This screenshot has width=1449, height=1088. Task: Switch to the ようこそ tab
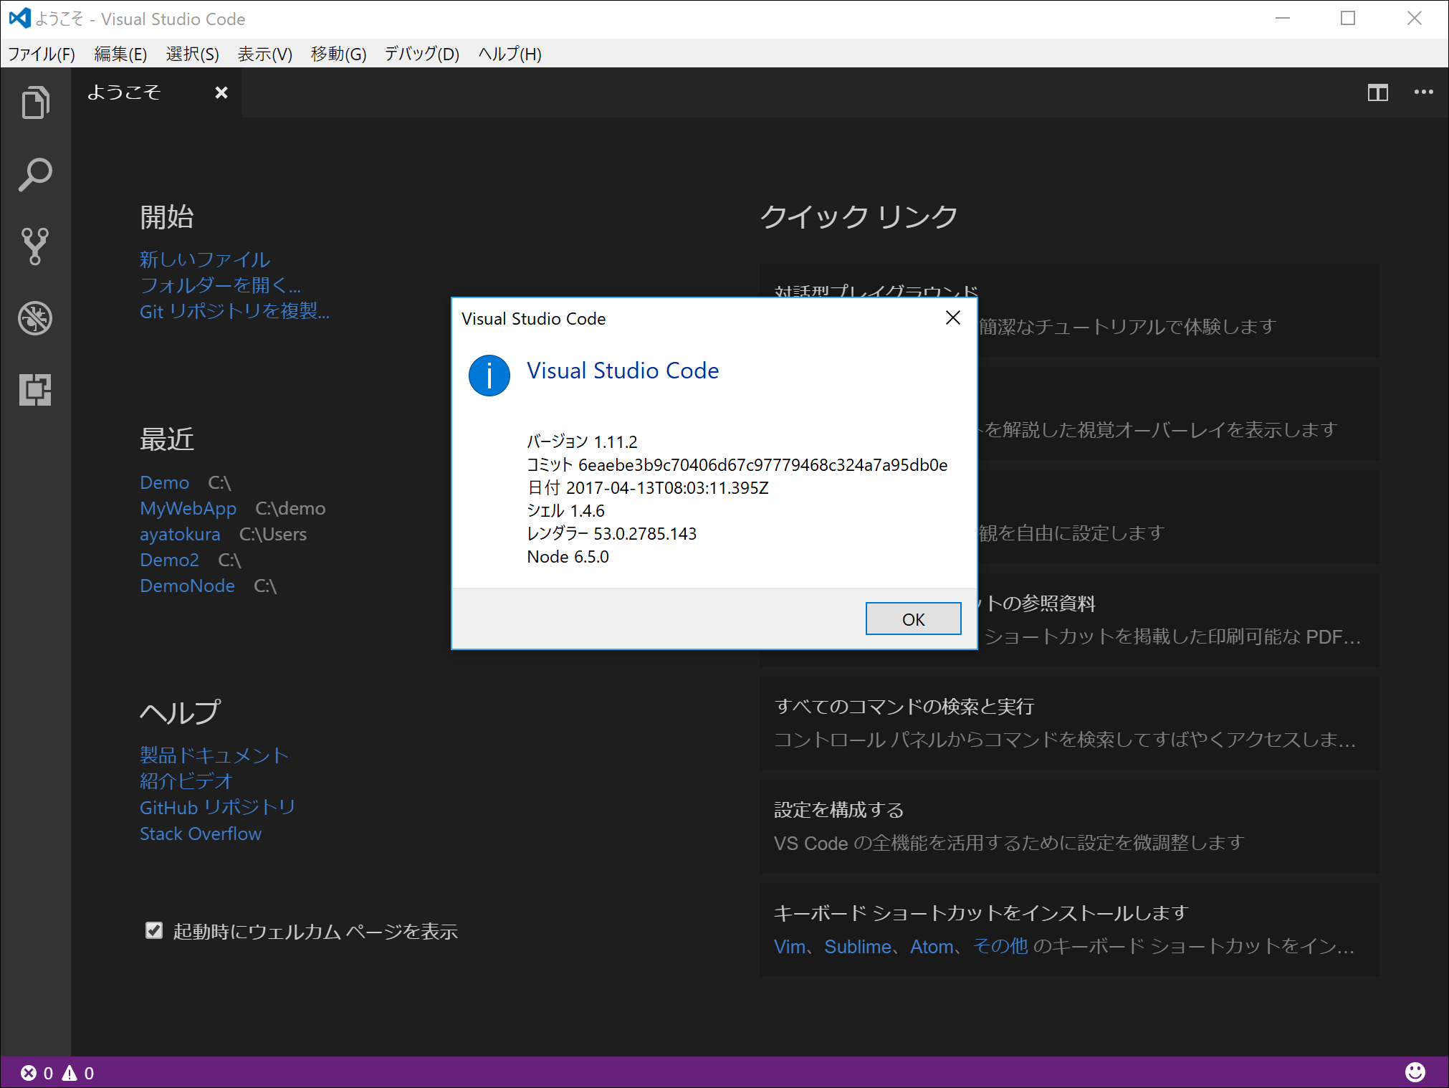[124, 92]
